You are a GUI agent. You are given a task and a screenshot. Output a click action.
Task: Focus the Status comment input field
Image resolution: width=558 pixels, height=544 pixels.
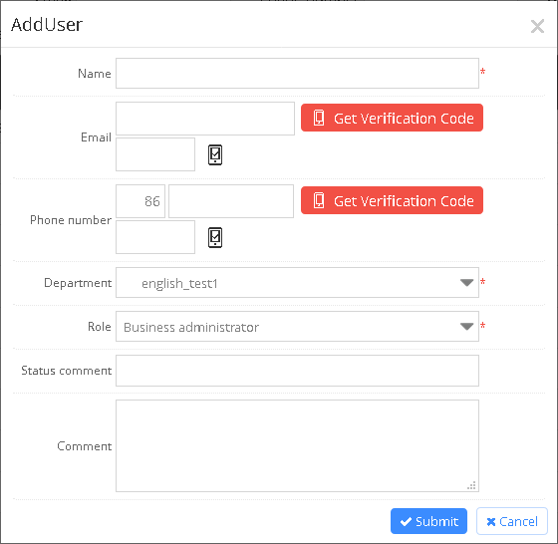[297, 371]
